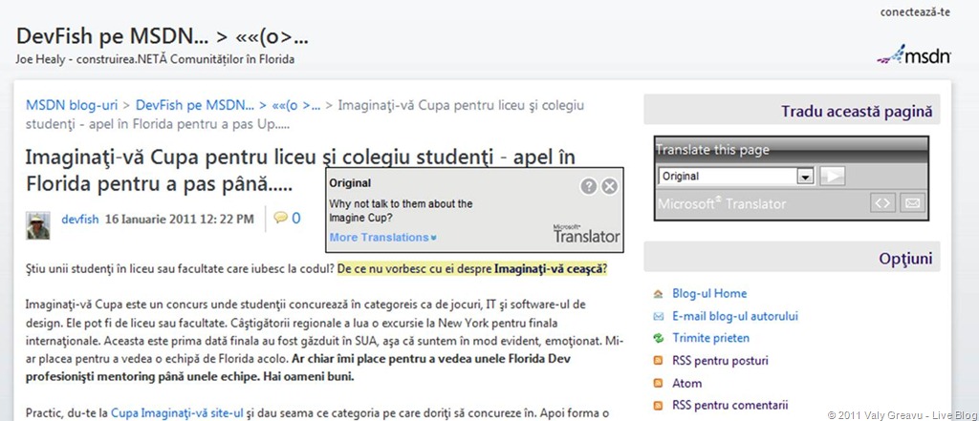The width and height of the screenshot is (979, 421).
Task: Click the RSS pentru posturi feed icon
Action: pos(657,360)
